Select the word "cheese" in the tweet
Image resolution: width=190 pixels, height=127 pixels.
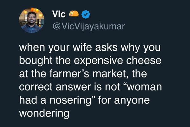point(144,60)
